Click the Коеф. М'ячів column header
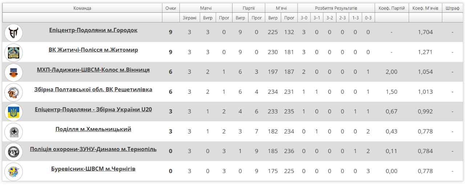The image size is (465, 186). point(425,8)
